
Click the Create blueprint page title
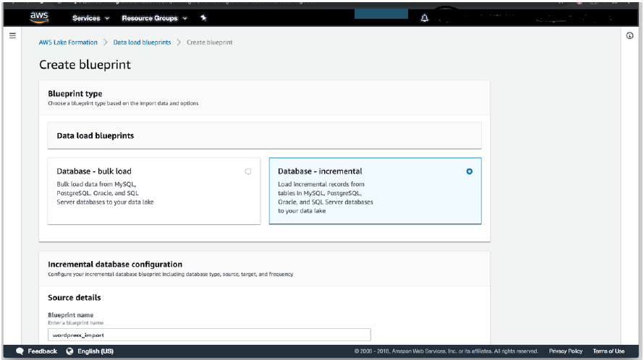(85, 65)
